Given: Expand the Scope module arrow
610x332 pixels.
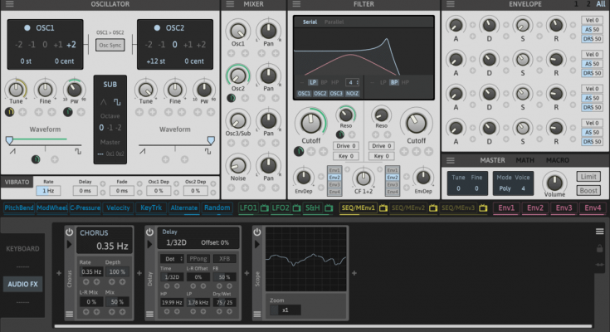Looking at the screenshot, I should click(256, 244).
